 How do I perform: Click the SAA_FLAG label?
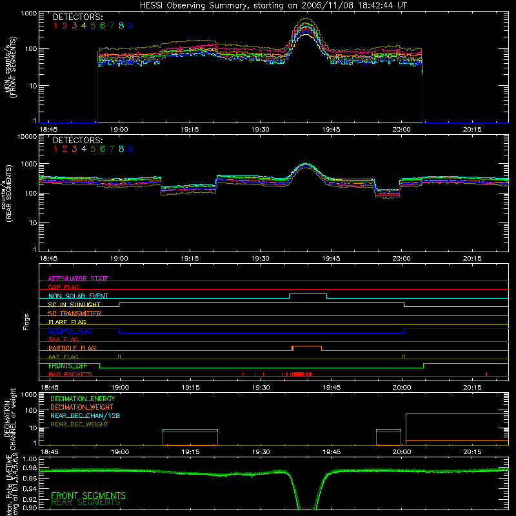pyautogui.click(x=63, y=339)
